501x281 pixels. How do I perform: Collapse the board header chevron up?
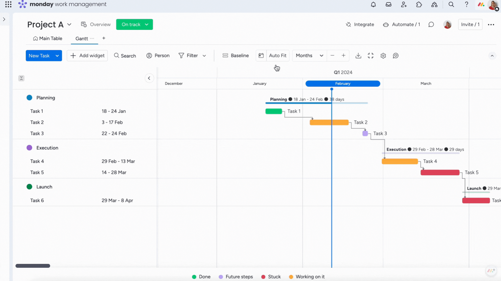tap(492, 56)
